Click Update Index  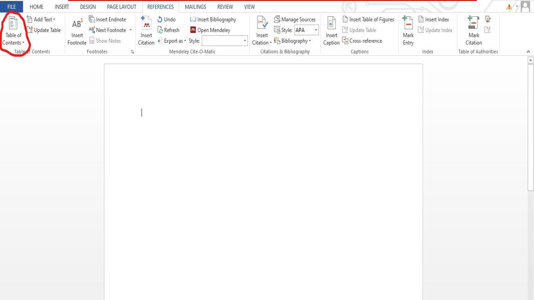[x=435, y=30]
